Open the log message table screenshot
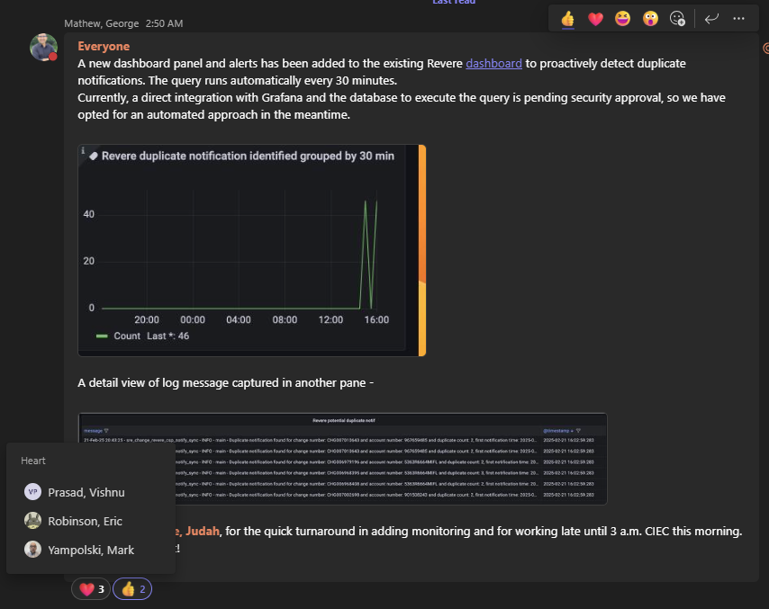 click(342, 459)
